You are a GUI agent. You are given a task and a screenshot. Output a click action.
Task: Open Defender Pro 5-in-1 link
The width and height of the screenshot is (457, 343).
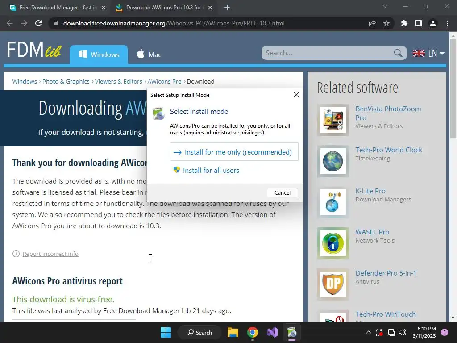pos(386,273)
